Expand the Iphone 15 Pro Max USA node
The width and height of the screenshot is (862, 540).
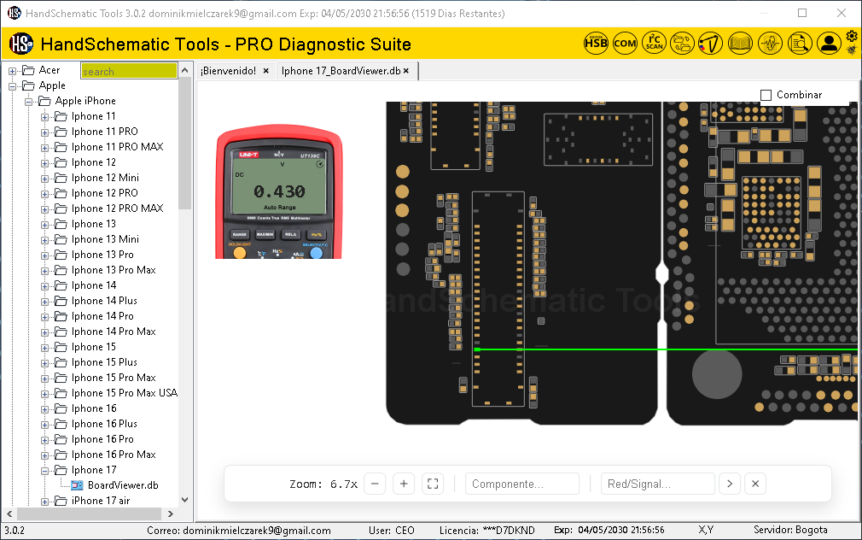coord(45,394)
